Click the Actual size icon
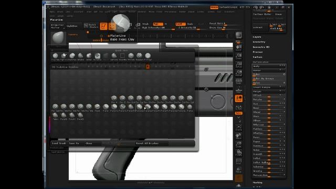The image size is (336, 189). tap(238, 65)
